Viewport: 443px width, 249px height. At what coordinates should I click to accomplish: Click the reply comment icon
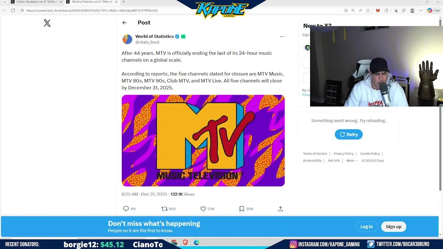pos(126,209)
